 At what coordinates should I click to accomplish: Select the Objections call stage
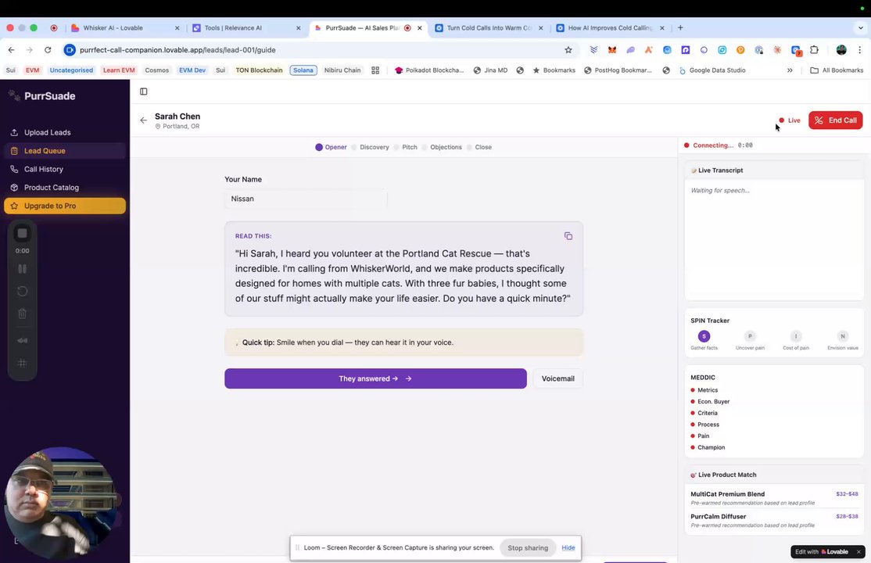(442, 147)
